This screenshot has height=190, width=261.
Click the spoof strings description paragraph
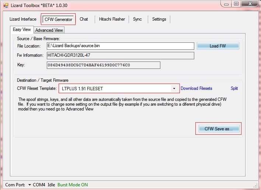click(x=122, y=104)
